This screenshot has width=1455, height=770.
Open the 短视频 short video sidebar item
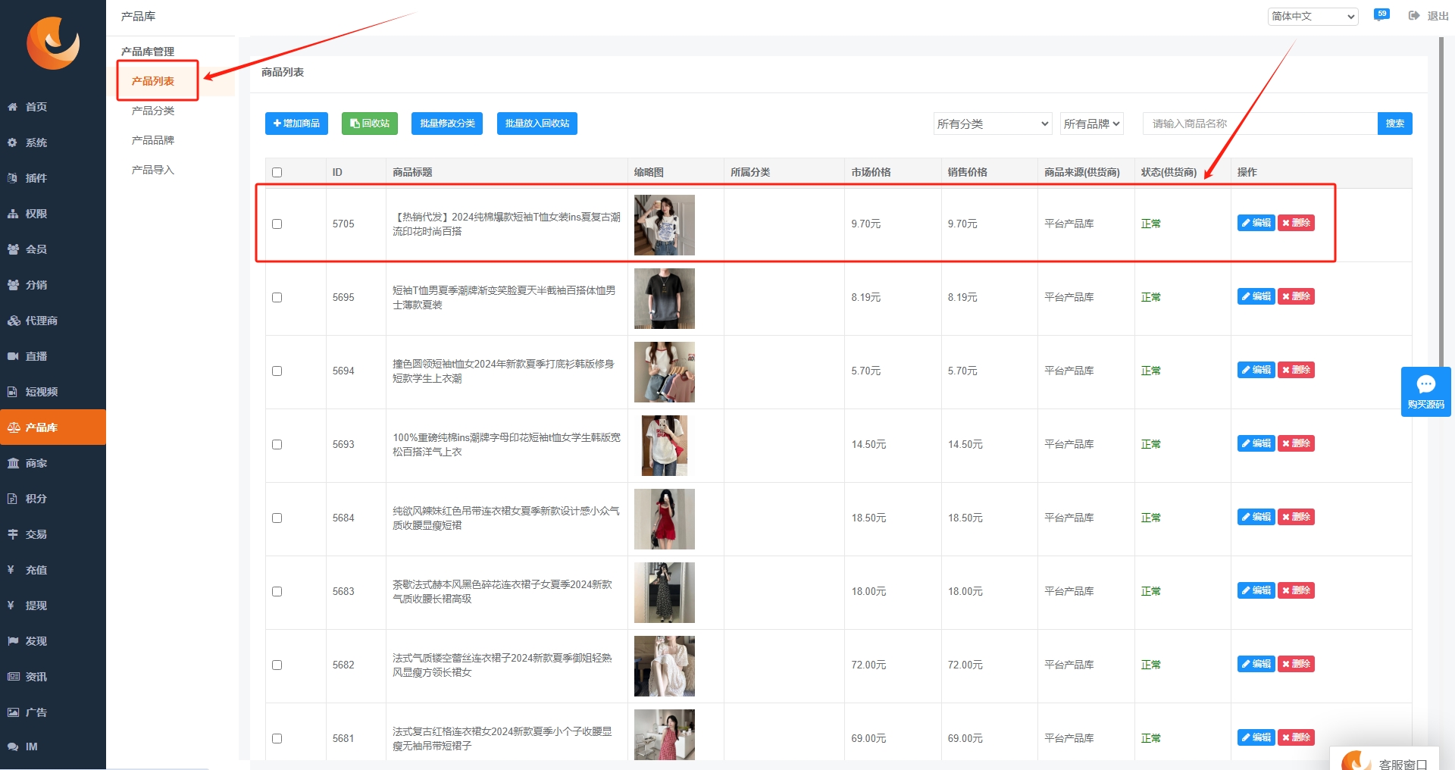coord(53,392)
